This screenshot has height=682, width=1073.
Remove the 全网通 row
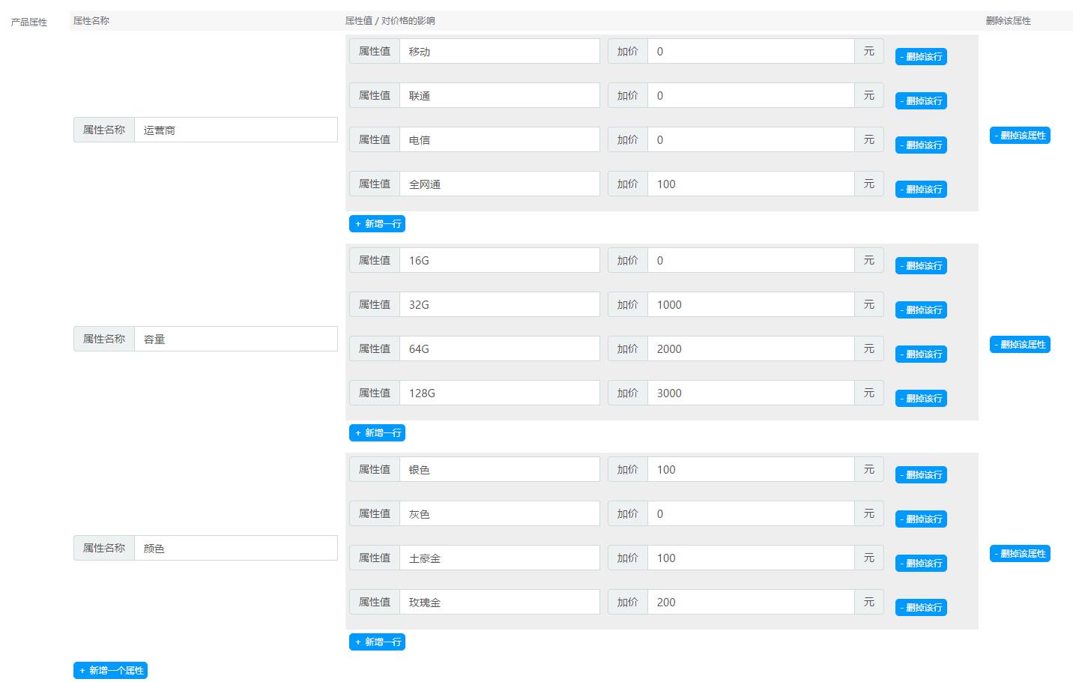pyautogui.click(x=921, y=190)
